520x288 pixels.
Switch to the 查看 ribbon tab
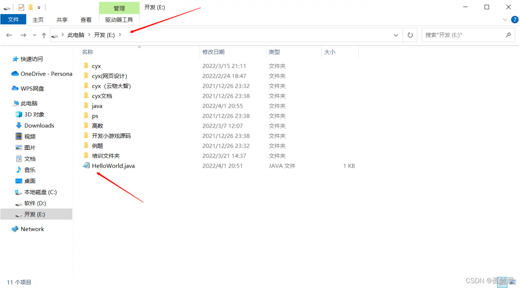coord(86,20)
